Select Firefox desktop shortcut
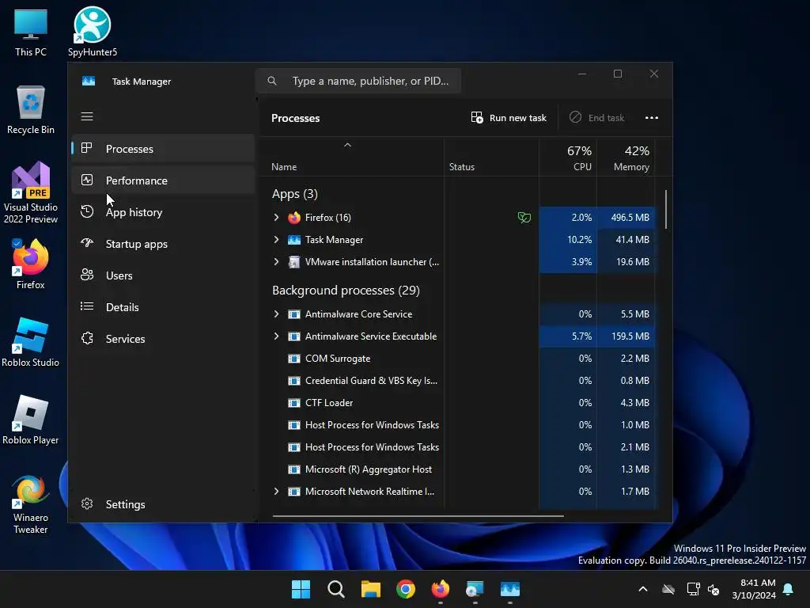The width and height of the screenshot is (810, 608). coord(31,264)
